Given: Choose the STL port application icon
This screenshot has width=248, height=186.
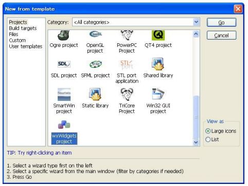Looking at the screenshot, I should click(x=127, y=64).
